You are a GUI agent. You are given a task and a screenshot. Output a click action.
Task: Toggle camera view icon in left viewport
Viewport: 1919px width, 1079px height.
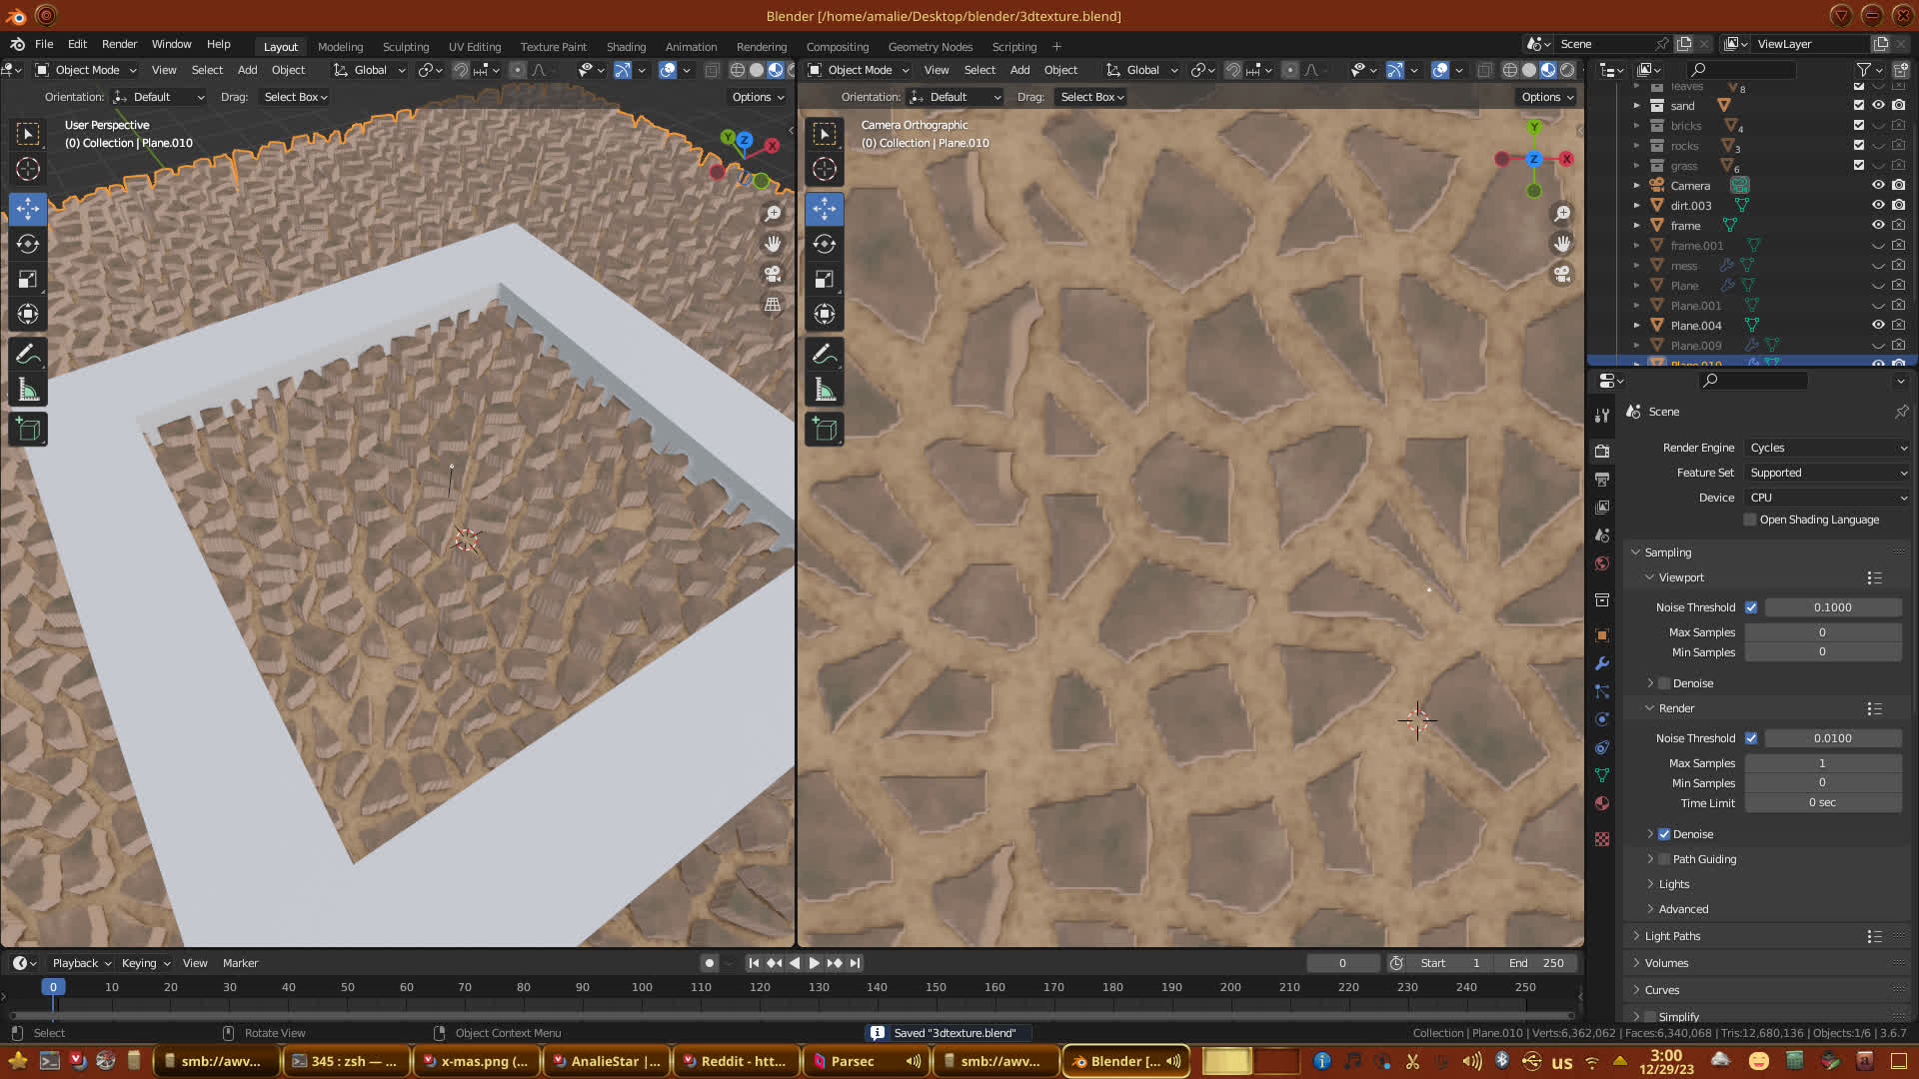(x=773, y=274)
